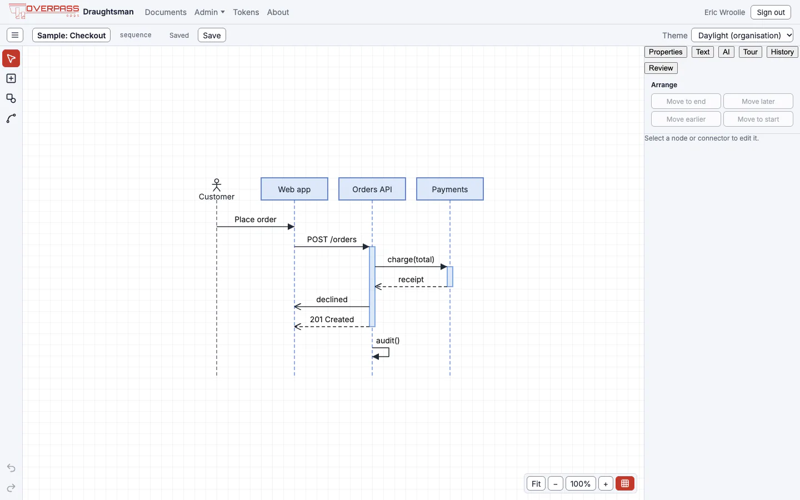The width and height of the screenshot is (800, 500).
Task: Click the sequence diagram type label
Action: (x=136, y=35)
